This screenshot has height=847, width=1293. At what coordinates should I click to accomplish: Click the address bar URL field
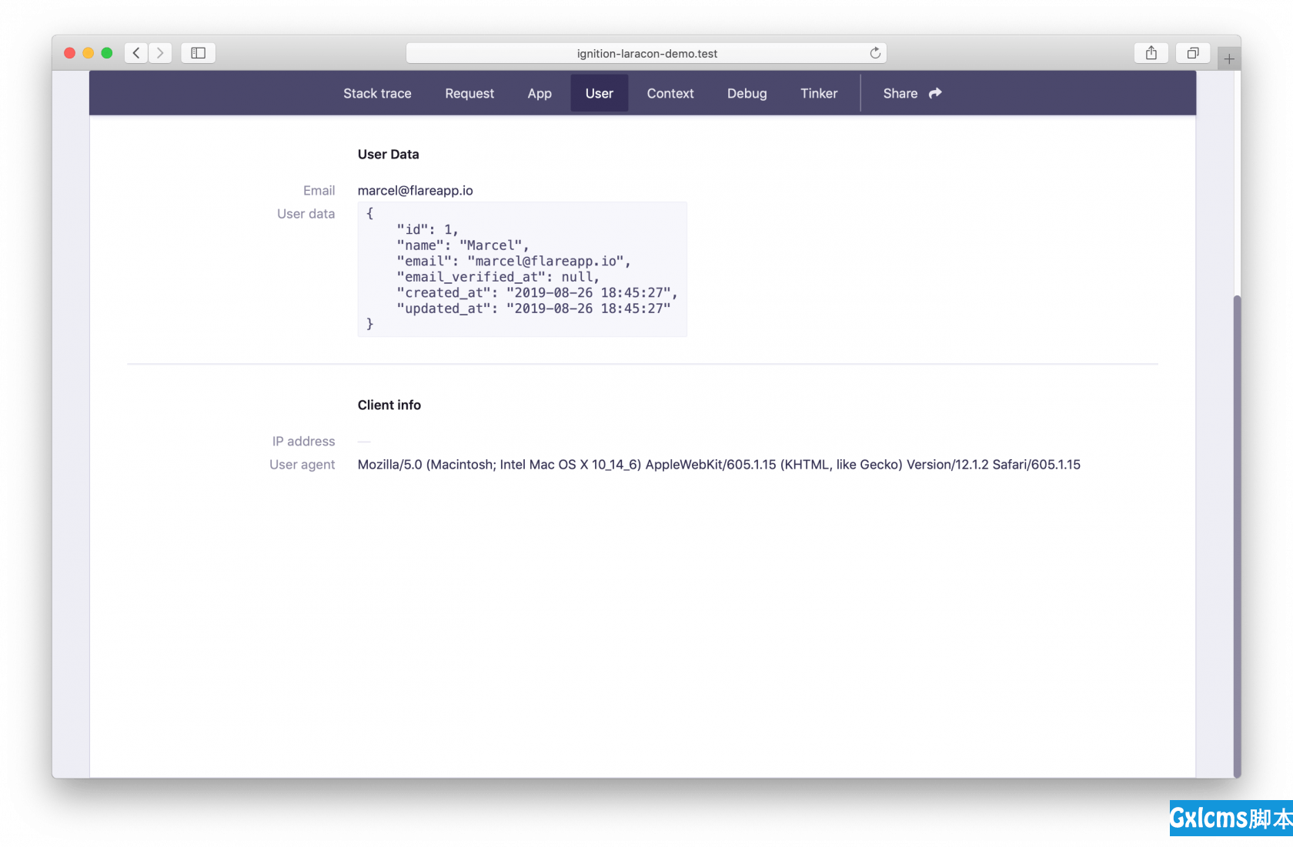coord(646,53)
